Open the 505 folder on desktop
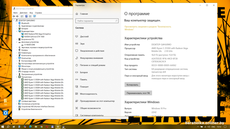 click(5, 102)
